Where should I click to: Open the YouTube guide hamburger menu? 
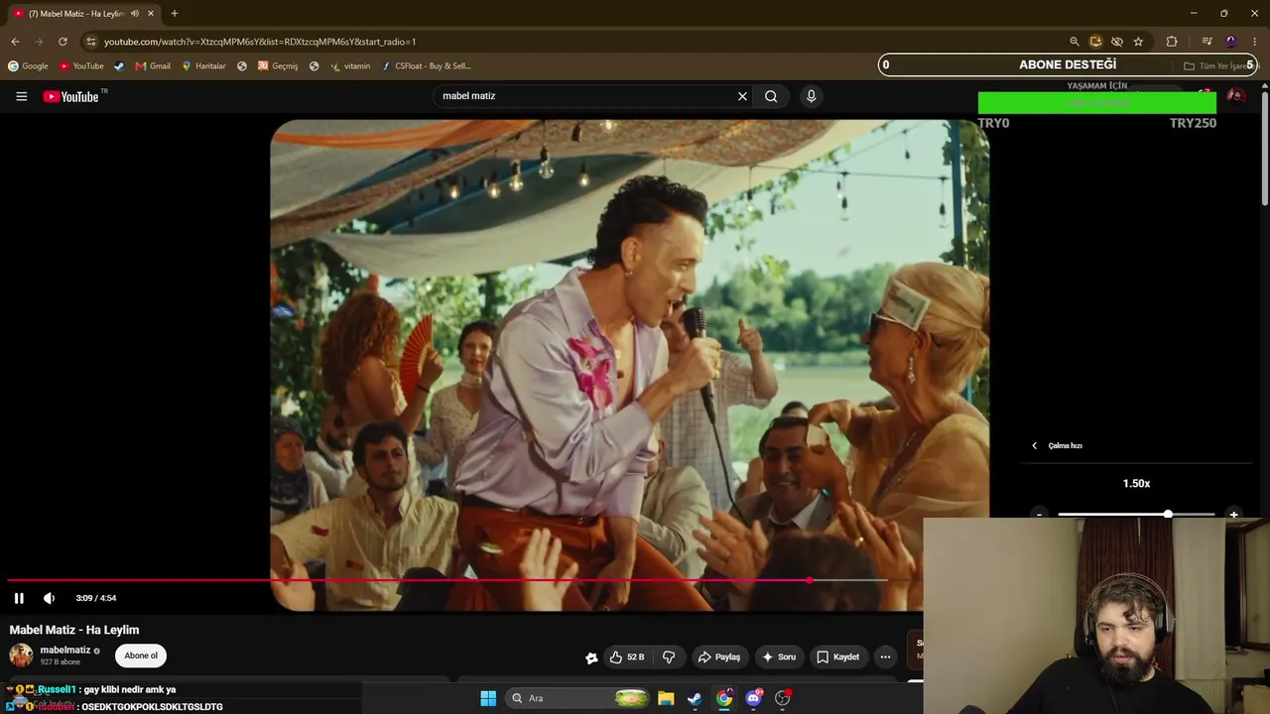(21, 96)
